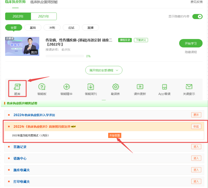The image size is (208, 188).
Task: Open the 题库 question bank icon
Action: [x=17, y=87]
